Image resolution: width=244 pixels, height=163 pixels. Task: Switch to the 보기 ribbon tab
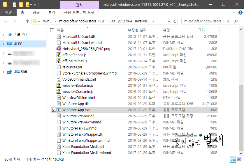click(52, 12)
